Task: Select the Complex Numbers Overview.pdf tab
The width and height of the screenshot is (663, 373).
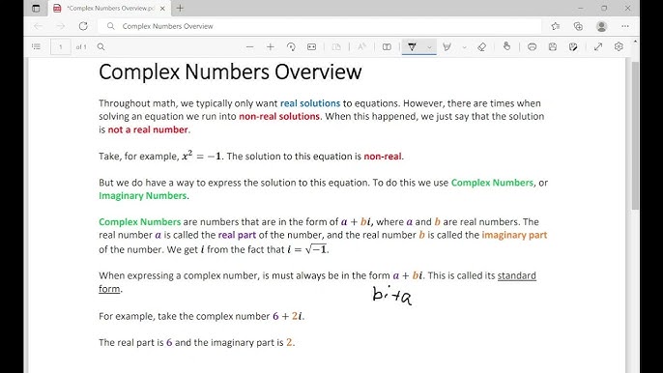Action: click(x=110, y=8)
